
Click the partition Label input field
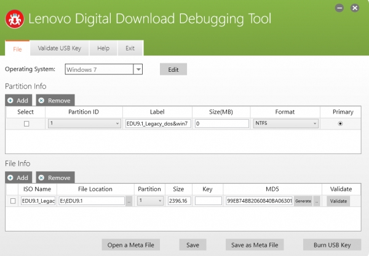click(x=158, y=123)
